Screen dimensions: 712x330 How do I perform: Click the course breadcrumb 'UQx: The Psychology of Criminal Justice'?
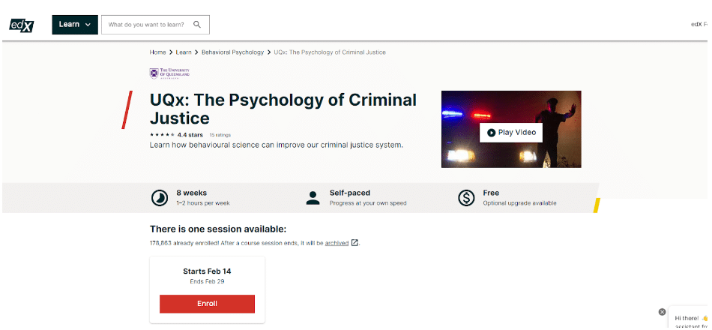click(x=330, y=52)
